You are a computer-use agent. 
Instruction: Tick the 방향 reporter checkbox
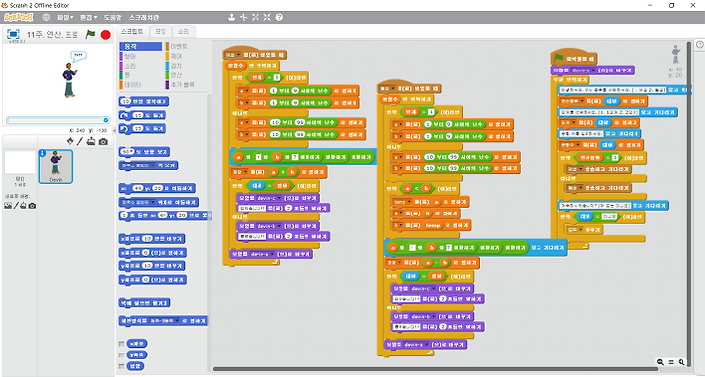pyautogui.click(x=121, y=366)
